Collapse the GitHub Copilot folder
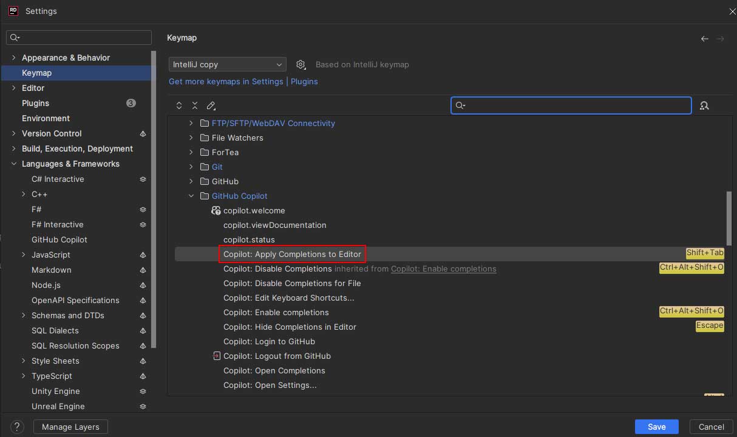The height and width of the screenshot is (437, 737). (x=191, y=196)
